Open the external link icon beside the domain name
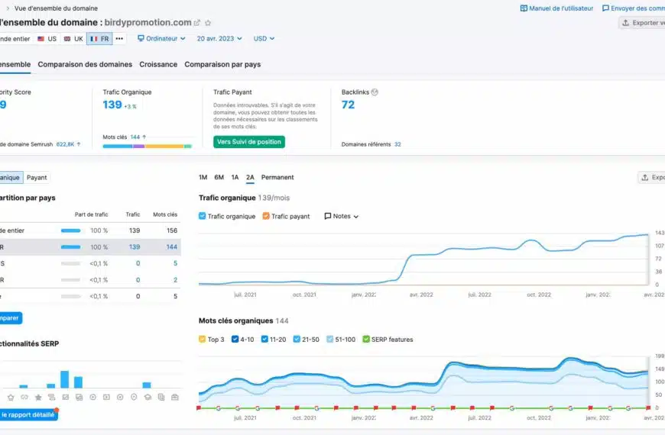Image resolution: width=665 pixels, height=435 pixels. [197, 23]
